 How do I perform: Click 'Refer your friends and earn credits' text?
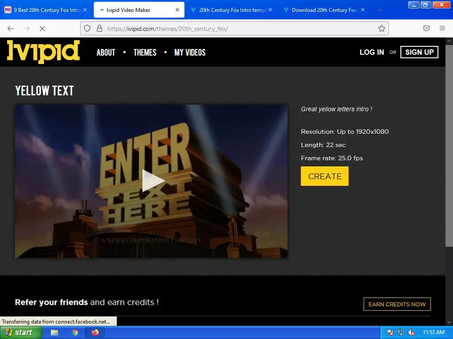[x=87, y=302]
